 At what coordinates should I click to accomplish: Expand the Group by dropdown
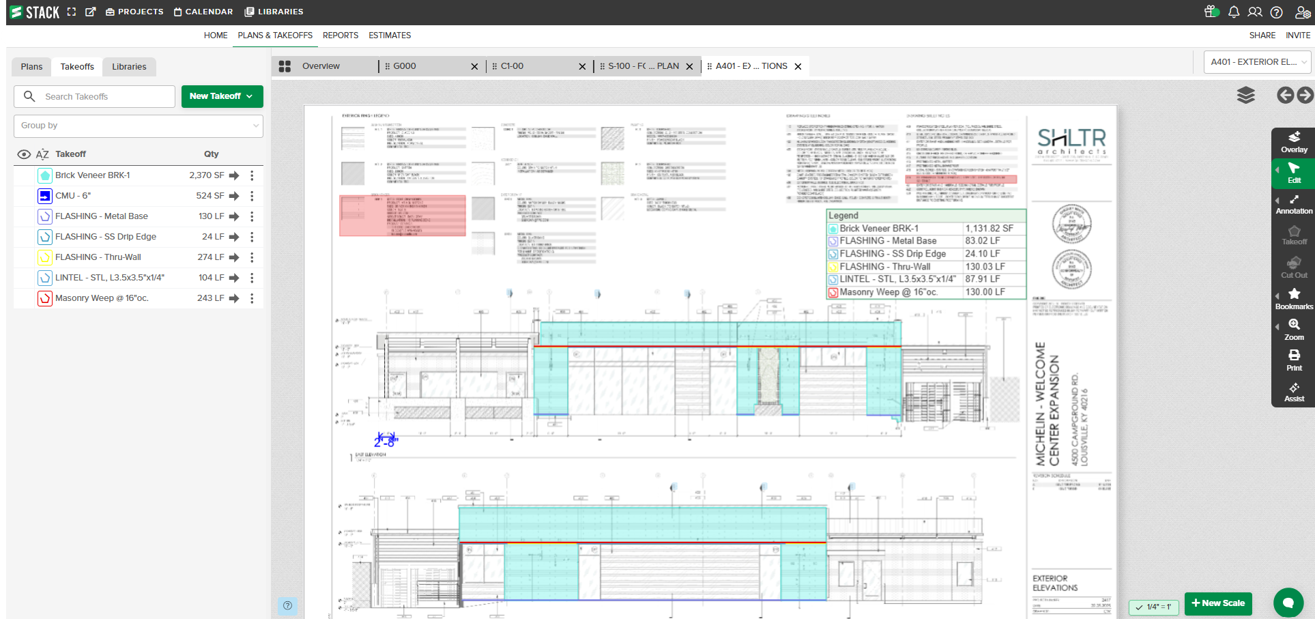point(138,126)
